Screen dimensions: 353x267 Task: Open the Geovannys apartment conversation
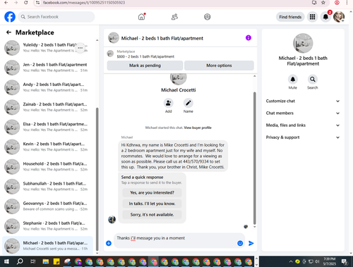(x=47, y=206)
